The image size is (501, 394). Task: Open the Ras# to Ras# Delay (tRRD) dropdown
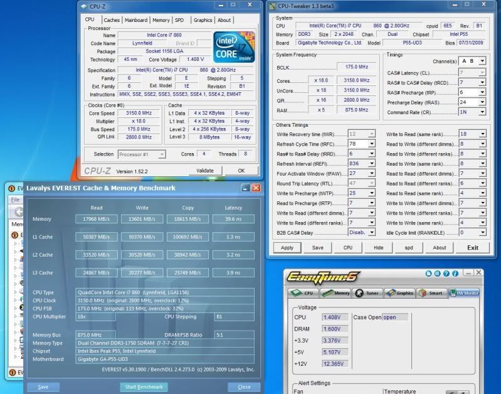371,154
